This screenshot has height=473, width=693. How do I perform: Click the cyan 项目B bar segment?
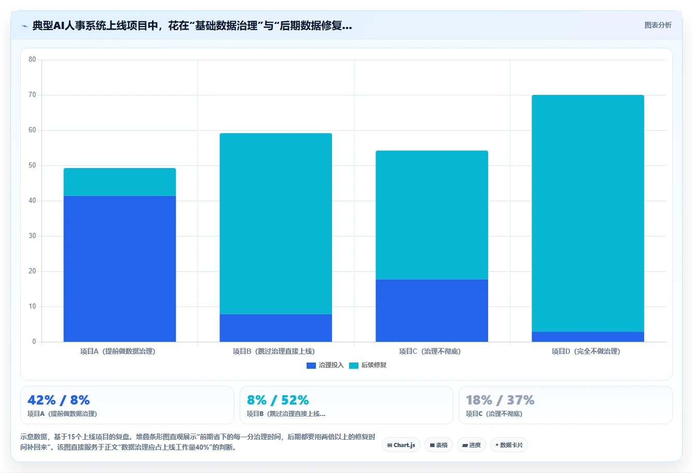coord(276,224)
